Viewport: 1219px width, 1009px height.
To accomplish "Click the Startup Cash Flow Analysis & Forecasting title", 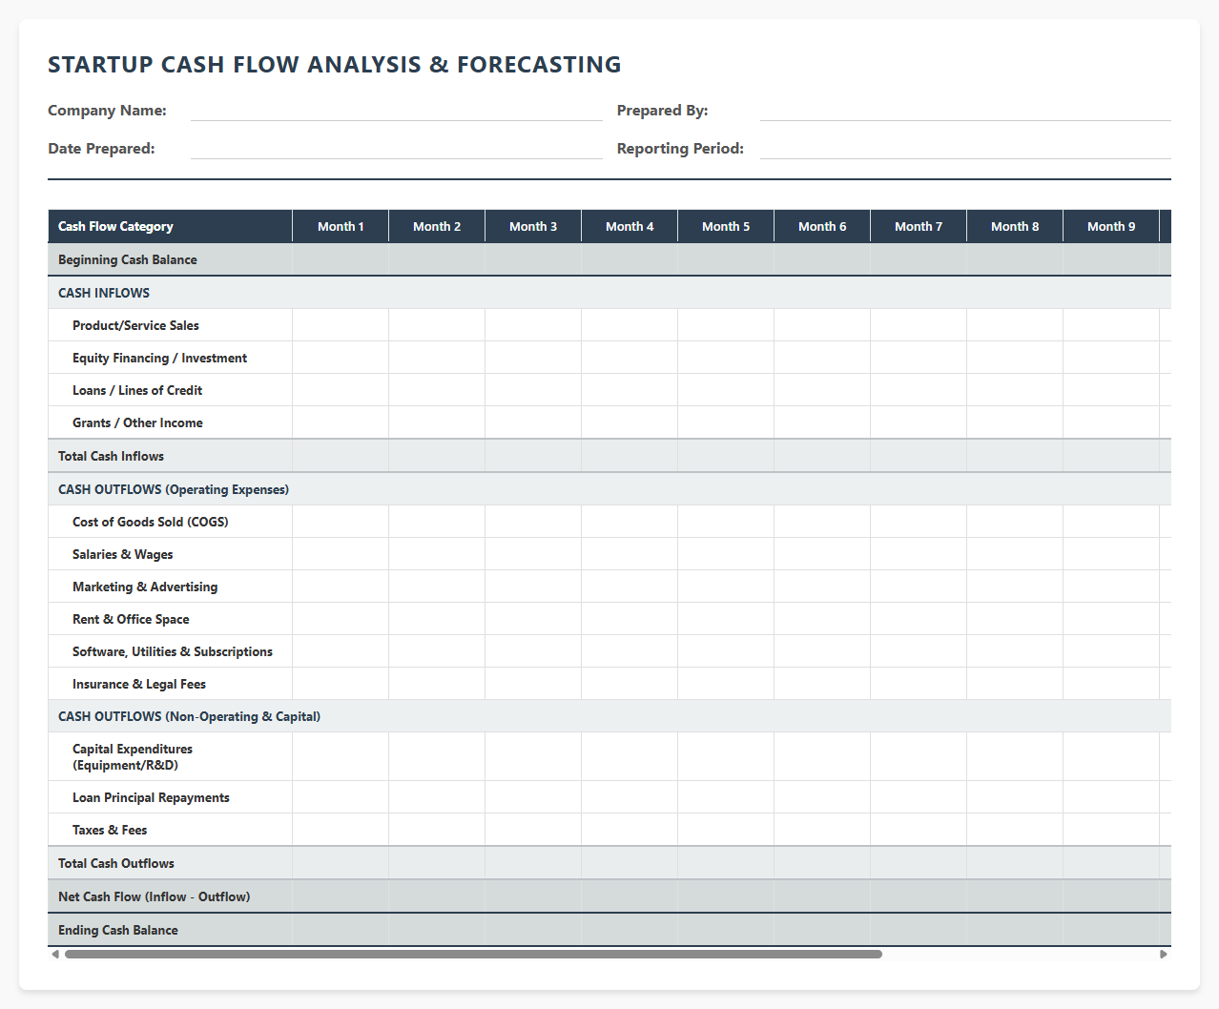I will point(335,65).
